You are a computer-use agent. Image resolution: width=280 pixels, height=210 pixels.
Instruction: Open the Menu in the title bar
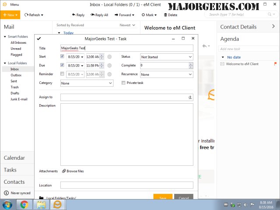pyautogui.click(x=14, y=4)
